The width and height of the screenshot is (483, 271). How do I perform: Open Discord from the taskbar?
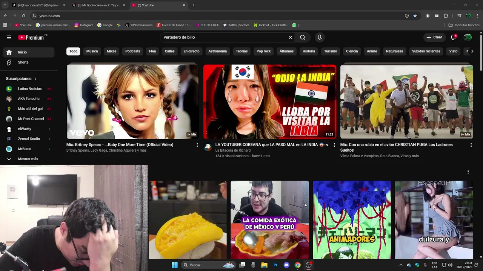(286, 265)
